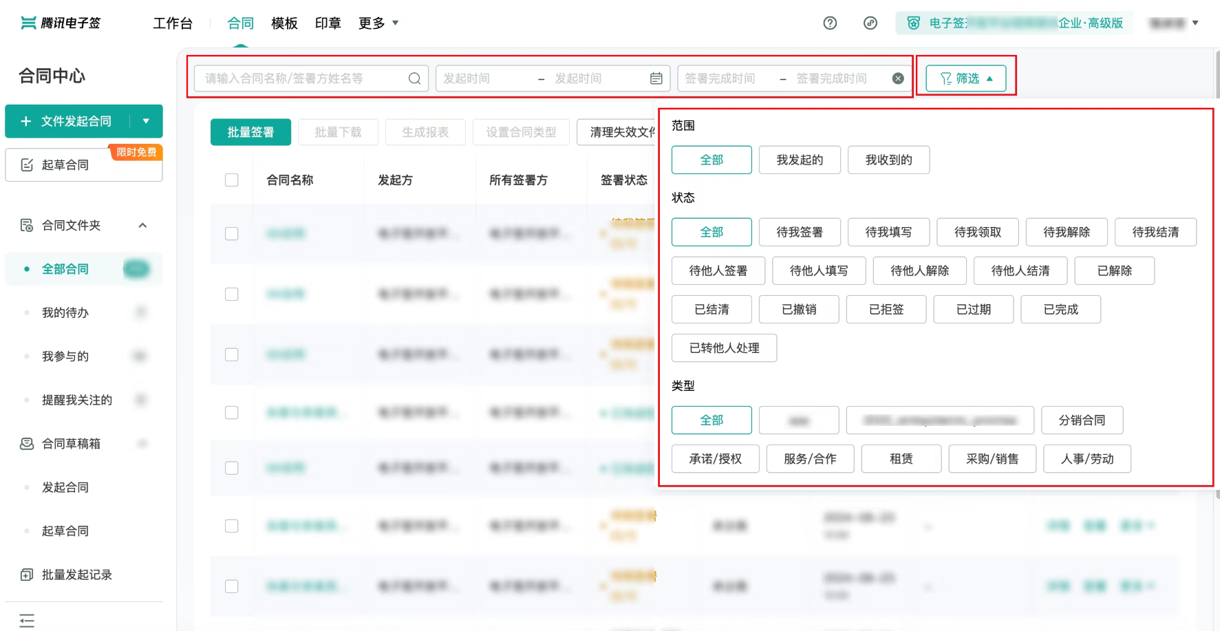Select scope filter 我收到的
The width and height of the screenshot is (1220, 631).
(x=888, y=160)
